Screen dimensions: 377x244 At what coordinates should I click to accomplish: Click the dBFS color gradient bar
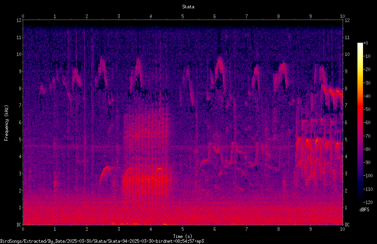point(360,123)
